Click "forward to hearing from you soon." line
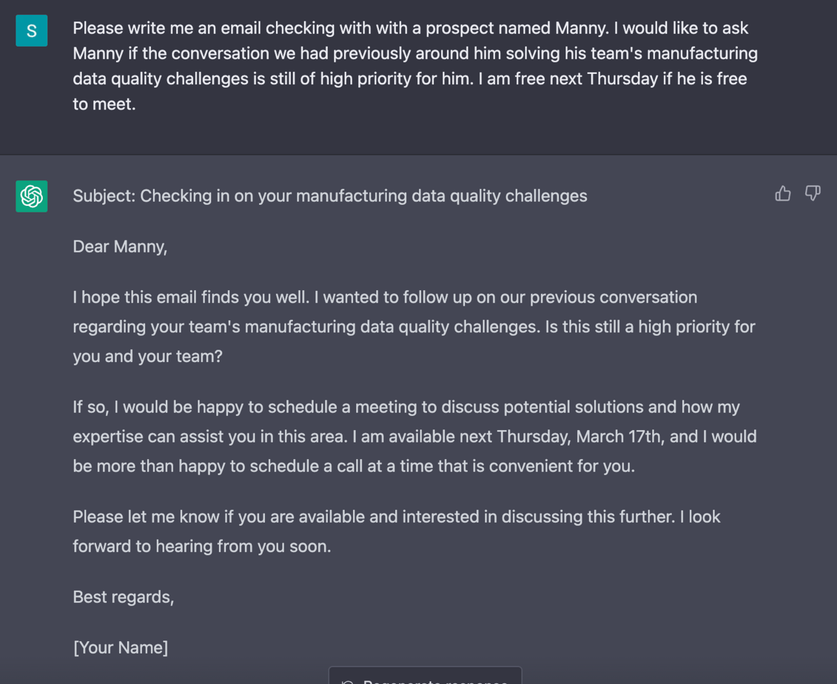Screen dimensions: 837x684 point(201,546)
